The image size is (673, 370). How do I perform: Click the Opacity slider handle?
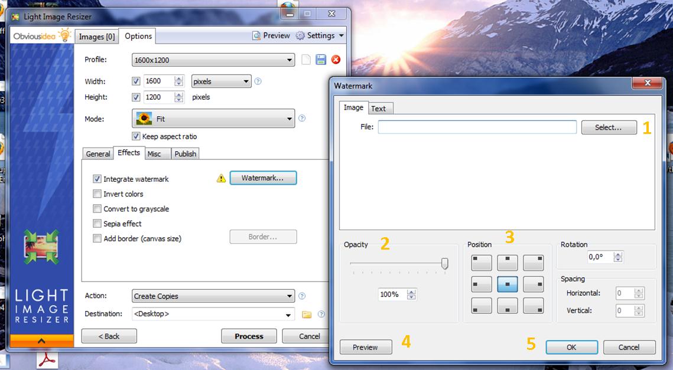click(x=444, y=264)
